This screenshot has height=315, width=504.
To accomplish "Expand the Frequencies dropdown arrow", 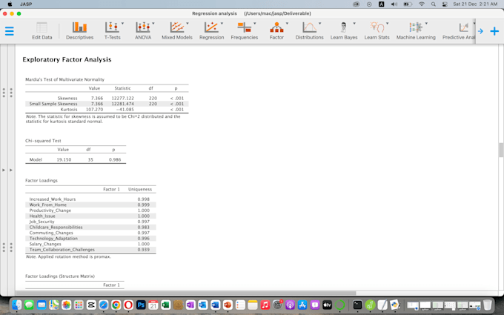I will point(255,24).
